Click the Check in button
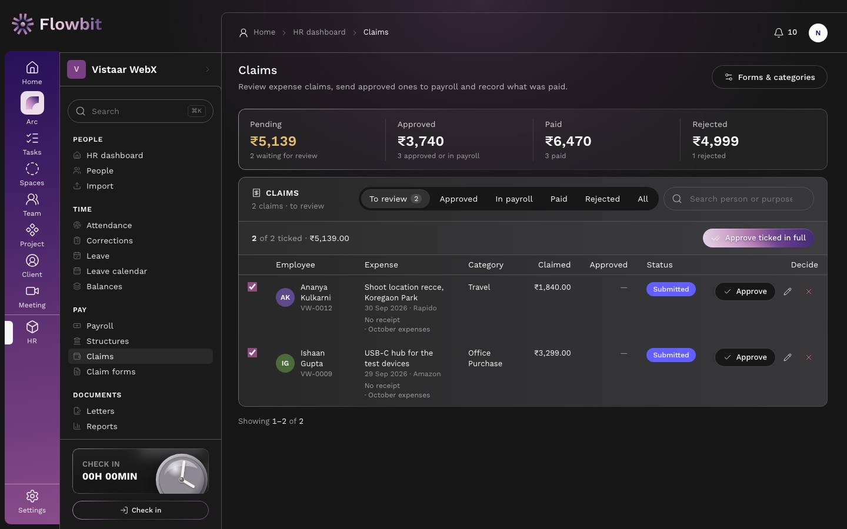Image resolution: width=847 pixels, height=529 pixels. point(141,510)
